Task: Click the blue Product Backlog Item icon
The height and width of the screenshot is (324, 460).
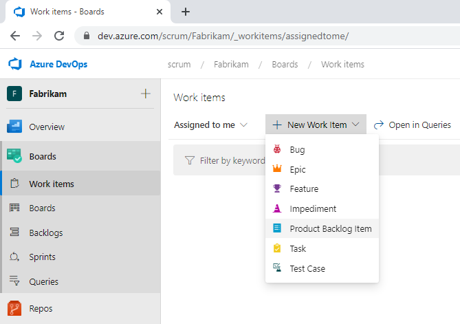Action: (277, 228)
